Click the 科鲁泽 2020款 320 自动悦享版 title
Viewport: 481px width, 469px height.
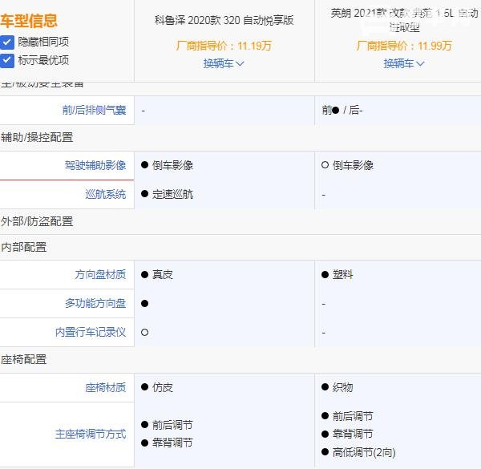(224, 21)
